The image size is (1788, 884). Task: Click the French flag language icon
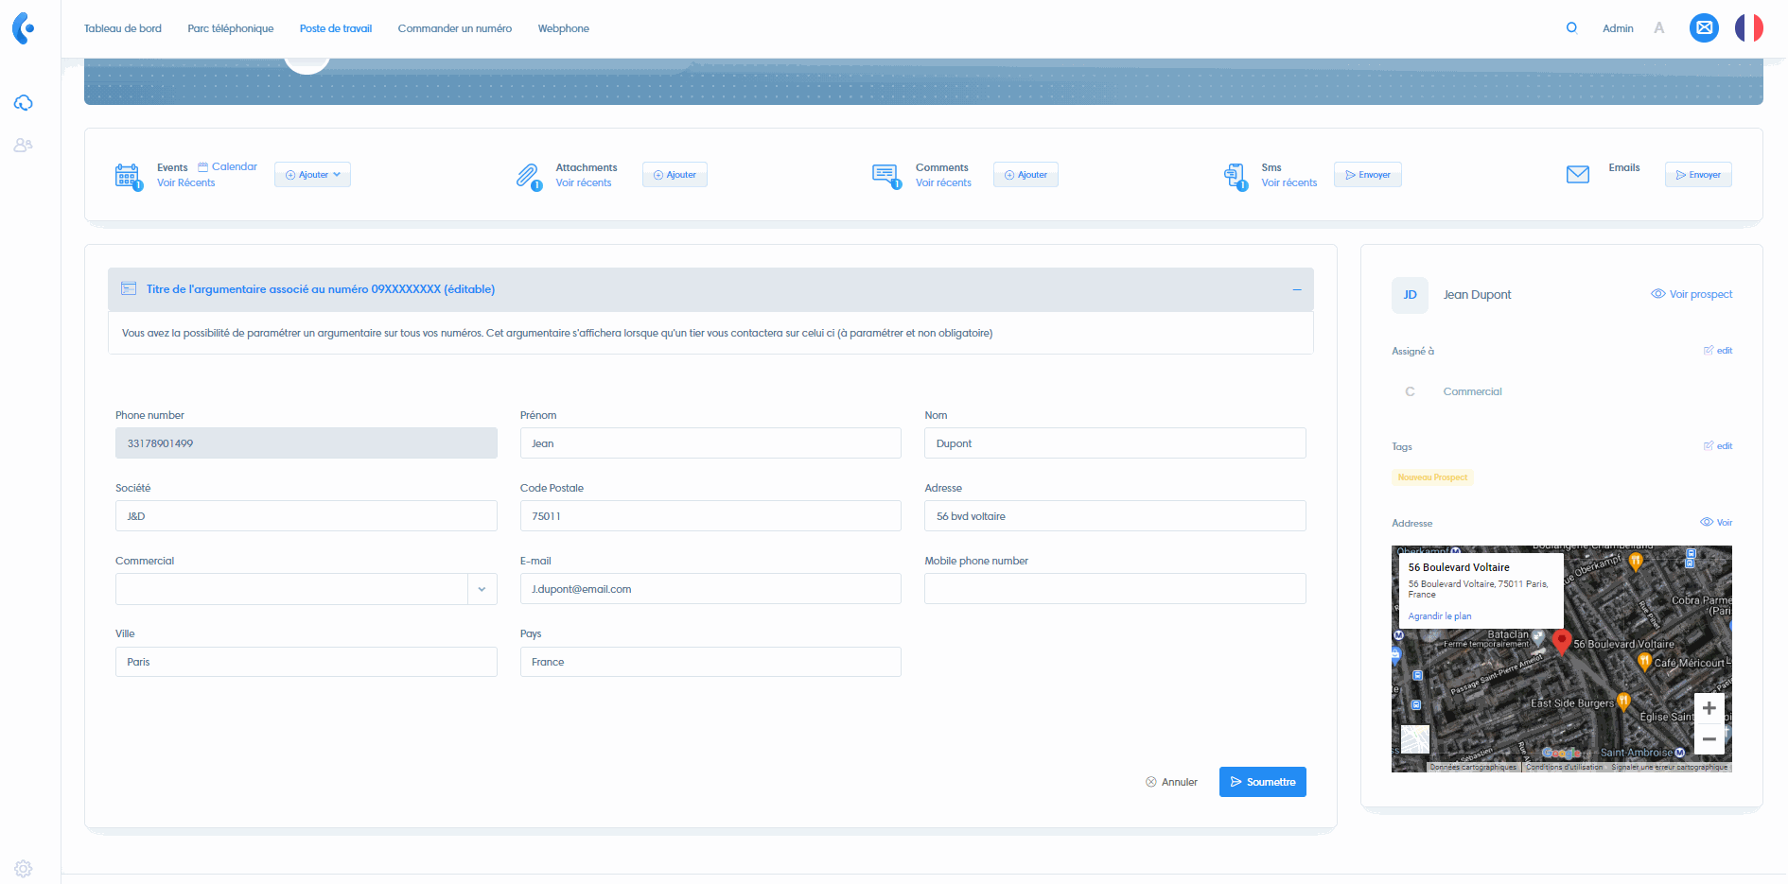pyautogui.click(x=1748, y=28)
